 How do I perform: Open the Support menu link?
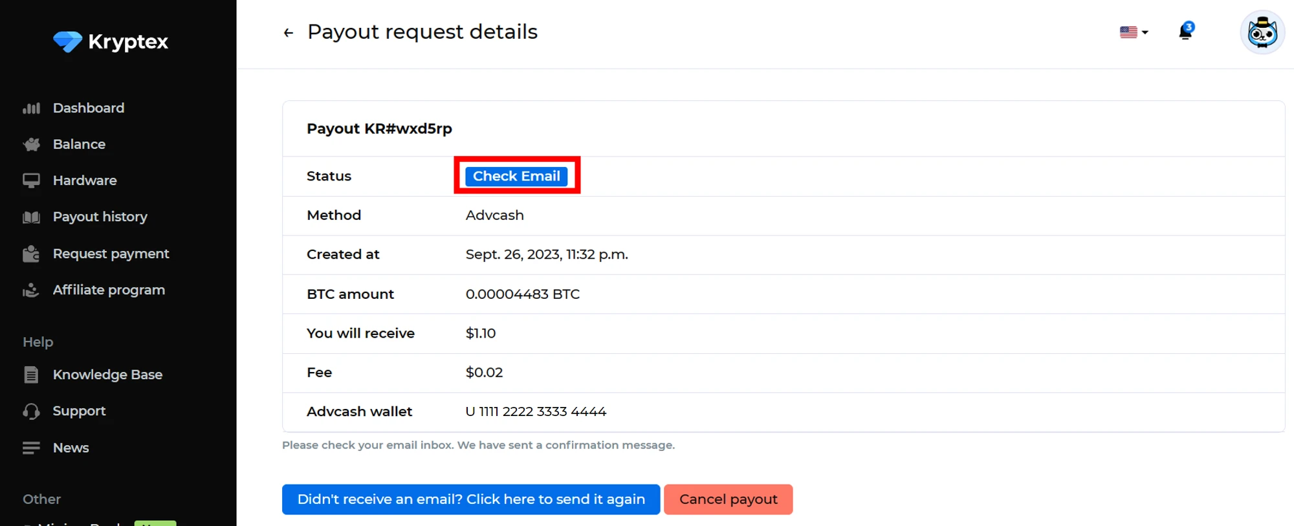click(79, 411)
